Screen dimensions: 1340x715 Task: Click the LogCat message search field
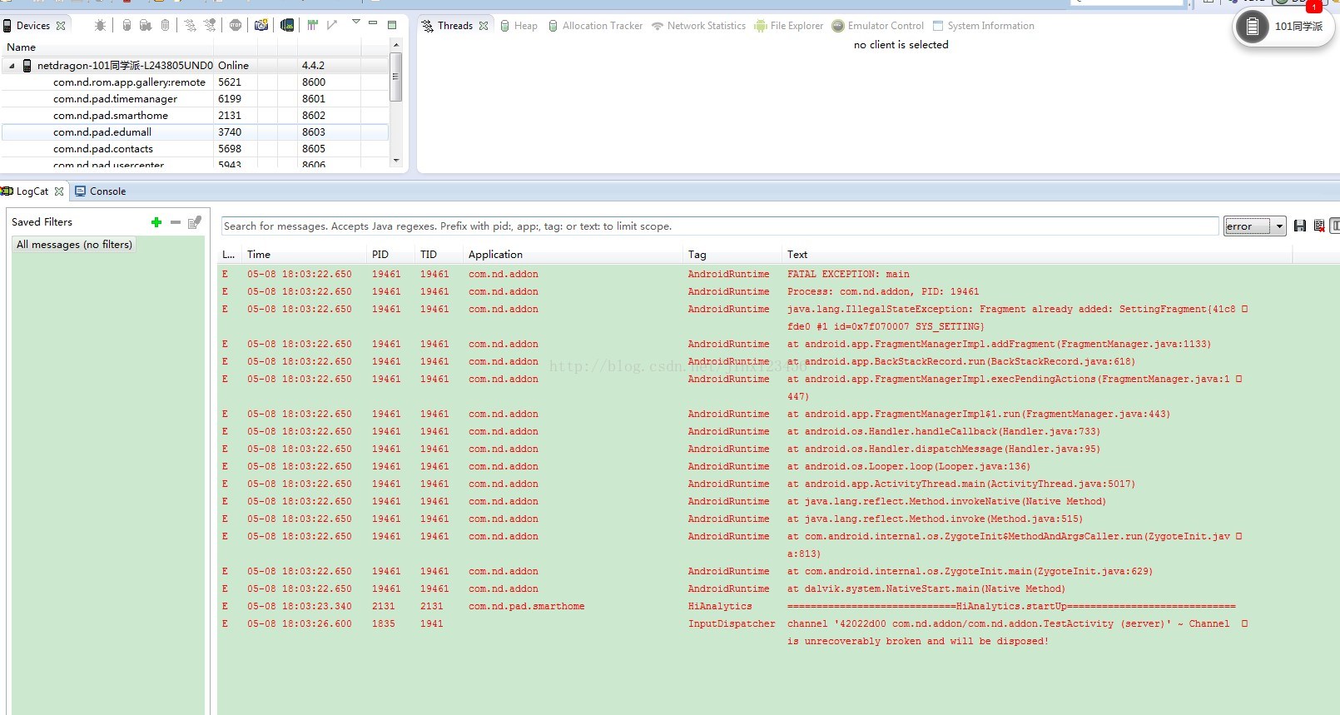pos(720,226)
